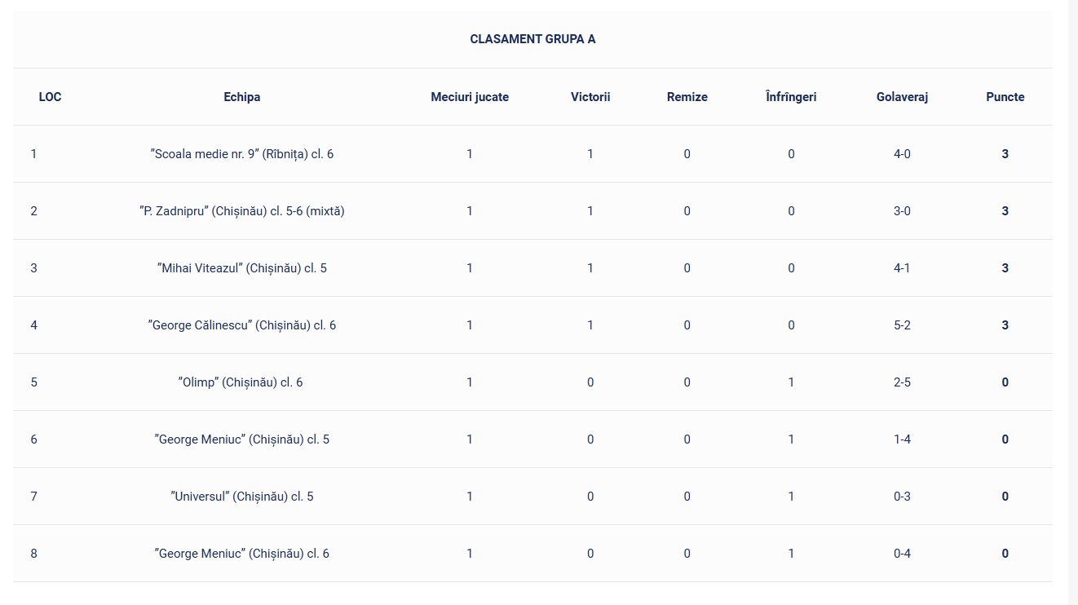Click the 5-2 golaveraj value

point(902,325)
